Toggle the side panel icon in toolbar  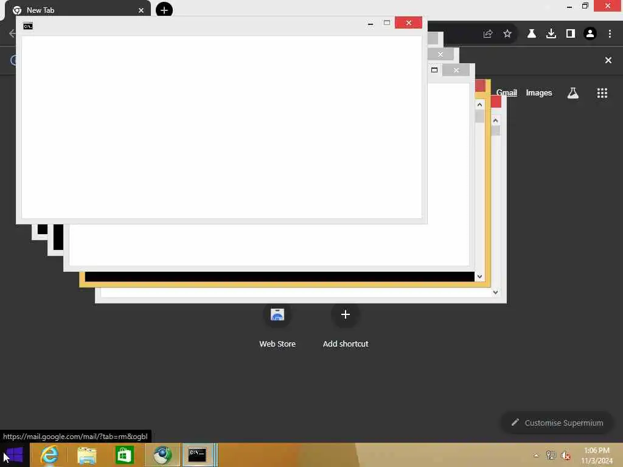[571, 34]
